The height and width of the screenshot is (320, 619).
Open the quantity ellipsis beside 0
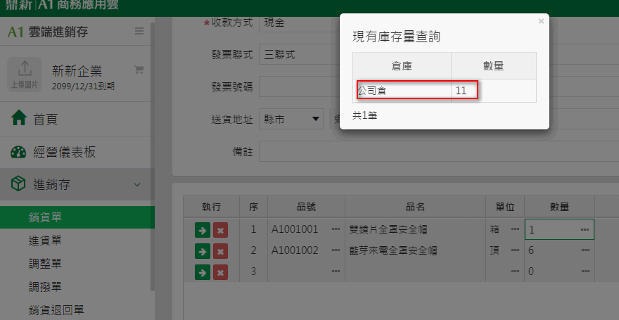pyautogui.click(x=585, y=271)
